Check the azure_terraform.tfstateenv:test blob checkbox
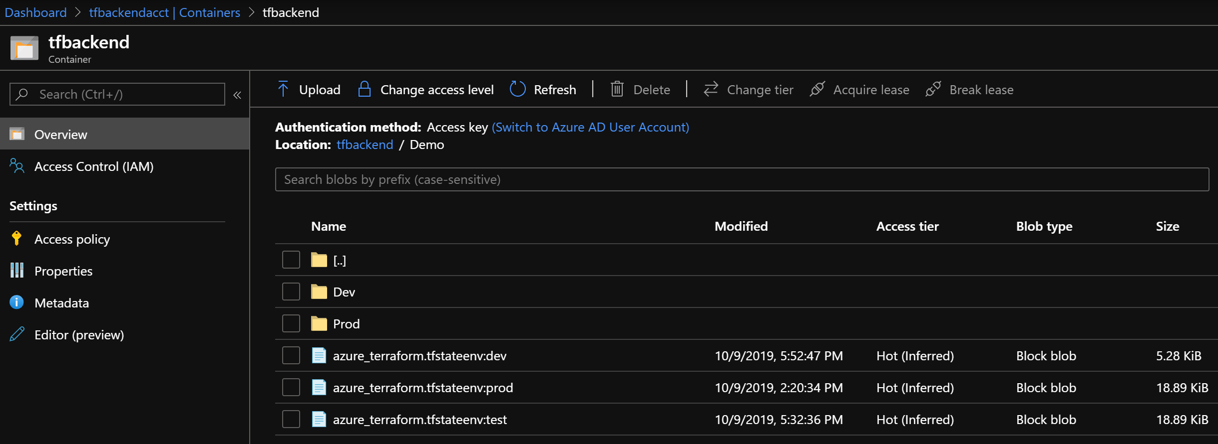1218x444 pixels. click(x=291, y=419)
